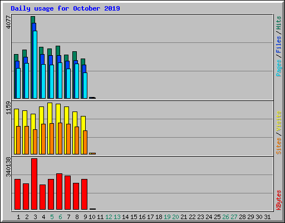Click green weekend day '27' on the x-axis

pyautogui.click(x=234, y=217)
